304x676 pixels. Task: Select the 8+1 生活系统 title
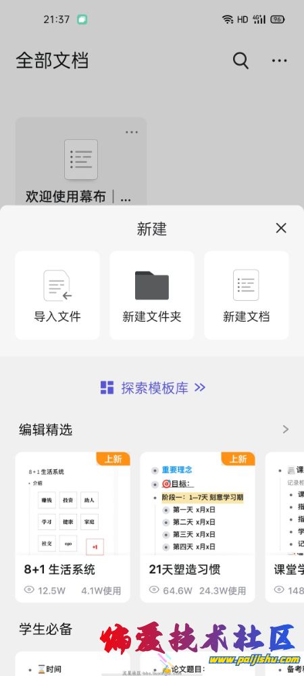click(59, 569)
